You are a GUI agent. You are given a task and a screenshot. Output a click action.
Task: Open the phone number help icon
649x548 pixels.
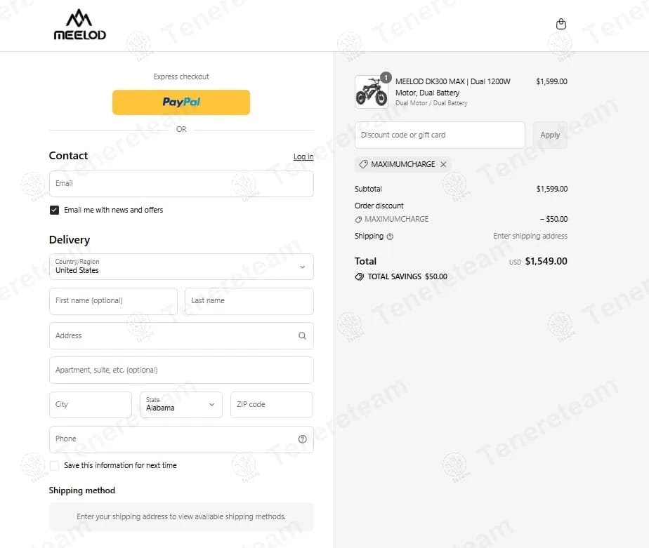303,439
